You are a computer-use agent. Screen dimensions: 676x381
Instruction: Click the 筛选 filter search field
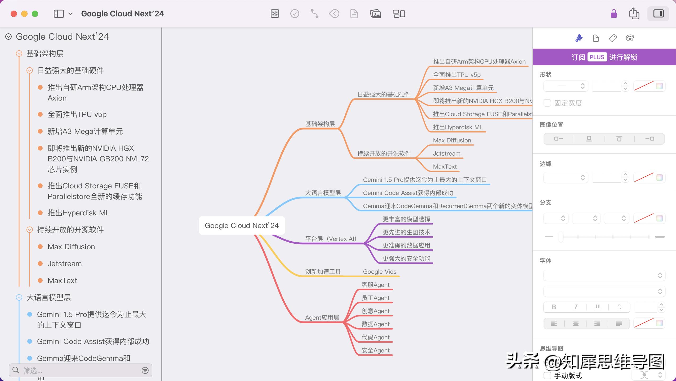coord(79,370)
